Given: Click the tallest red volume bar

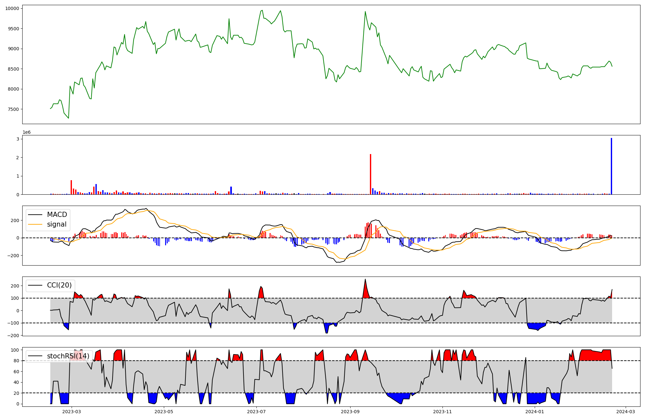Looking at the screenshot, I should point(371,174).
